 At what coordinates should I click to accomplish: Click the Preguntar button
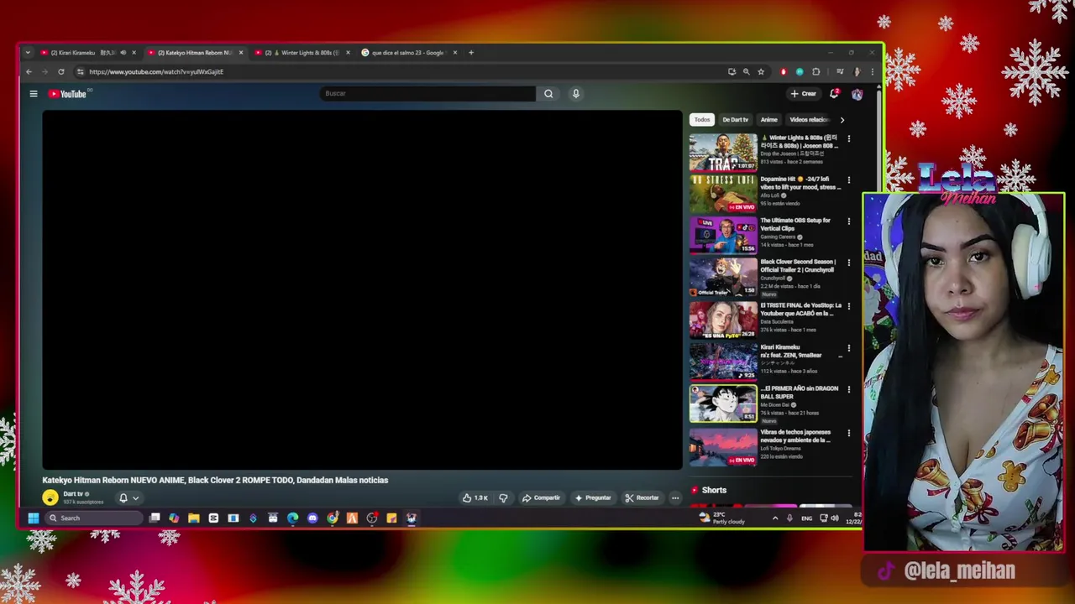(x=592, y=497)
